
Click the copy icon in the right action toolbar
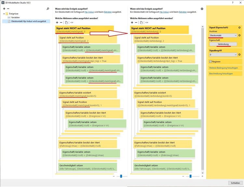coord(141,22)
